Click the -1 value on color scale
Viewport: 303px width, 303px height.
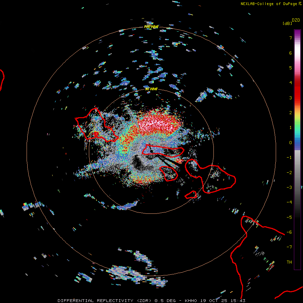289,158
